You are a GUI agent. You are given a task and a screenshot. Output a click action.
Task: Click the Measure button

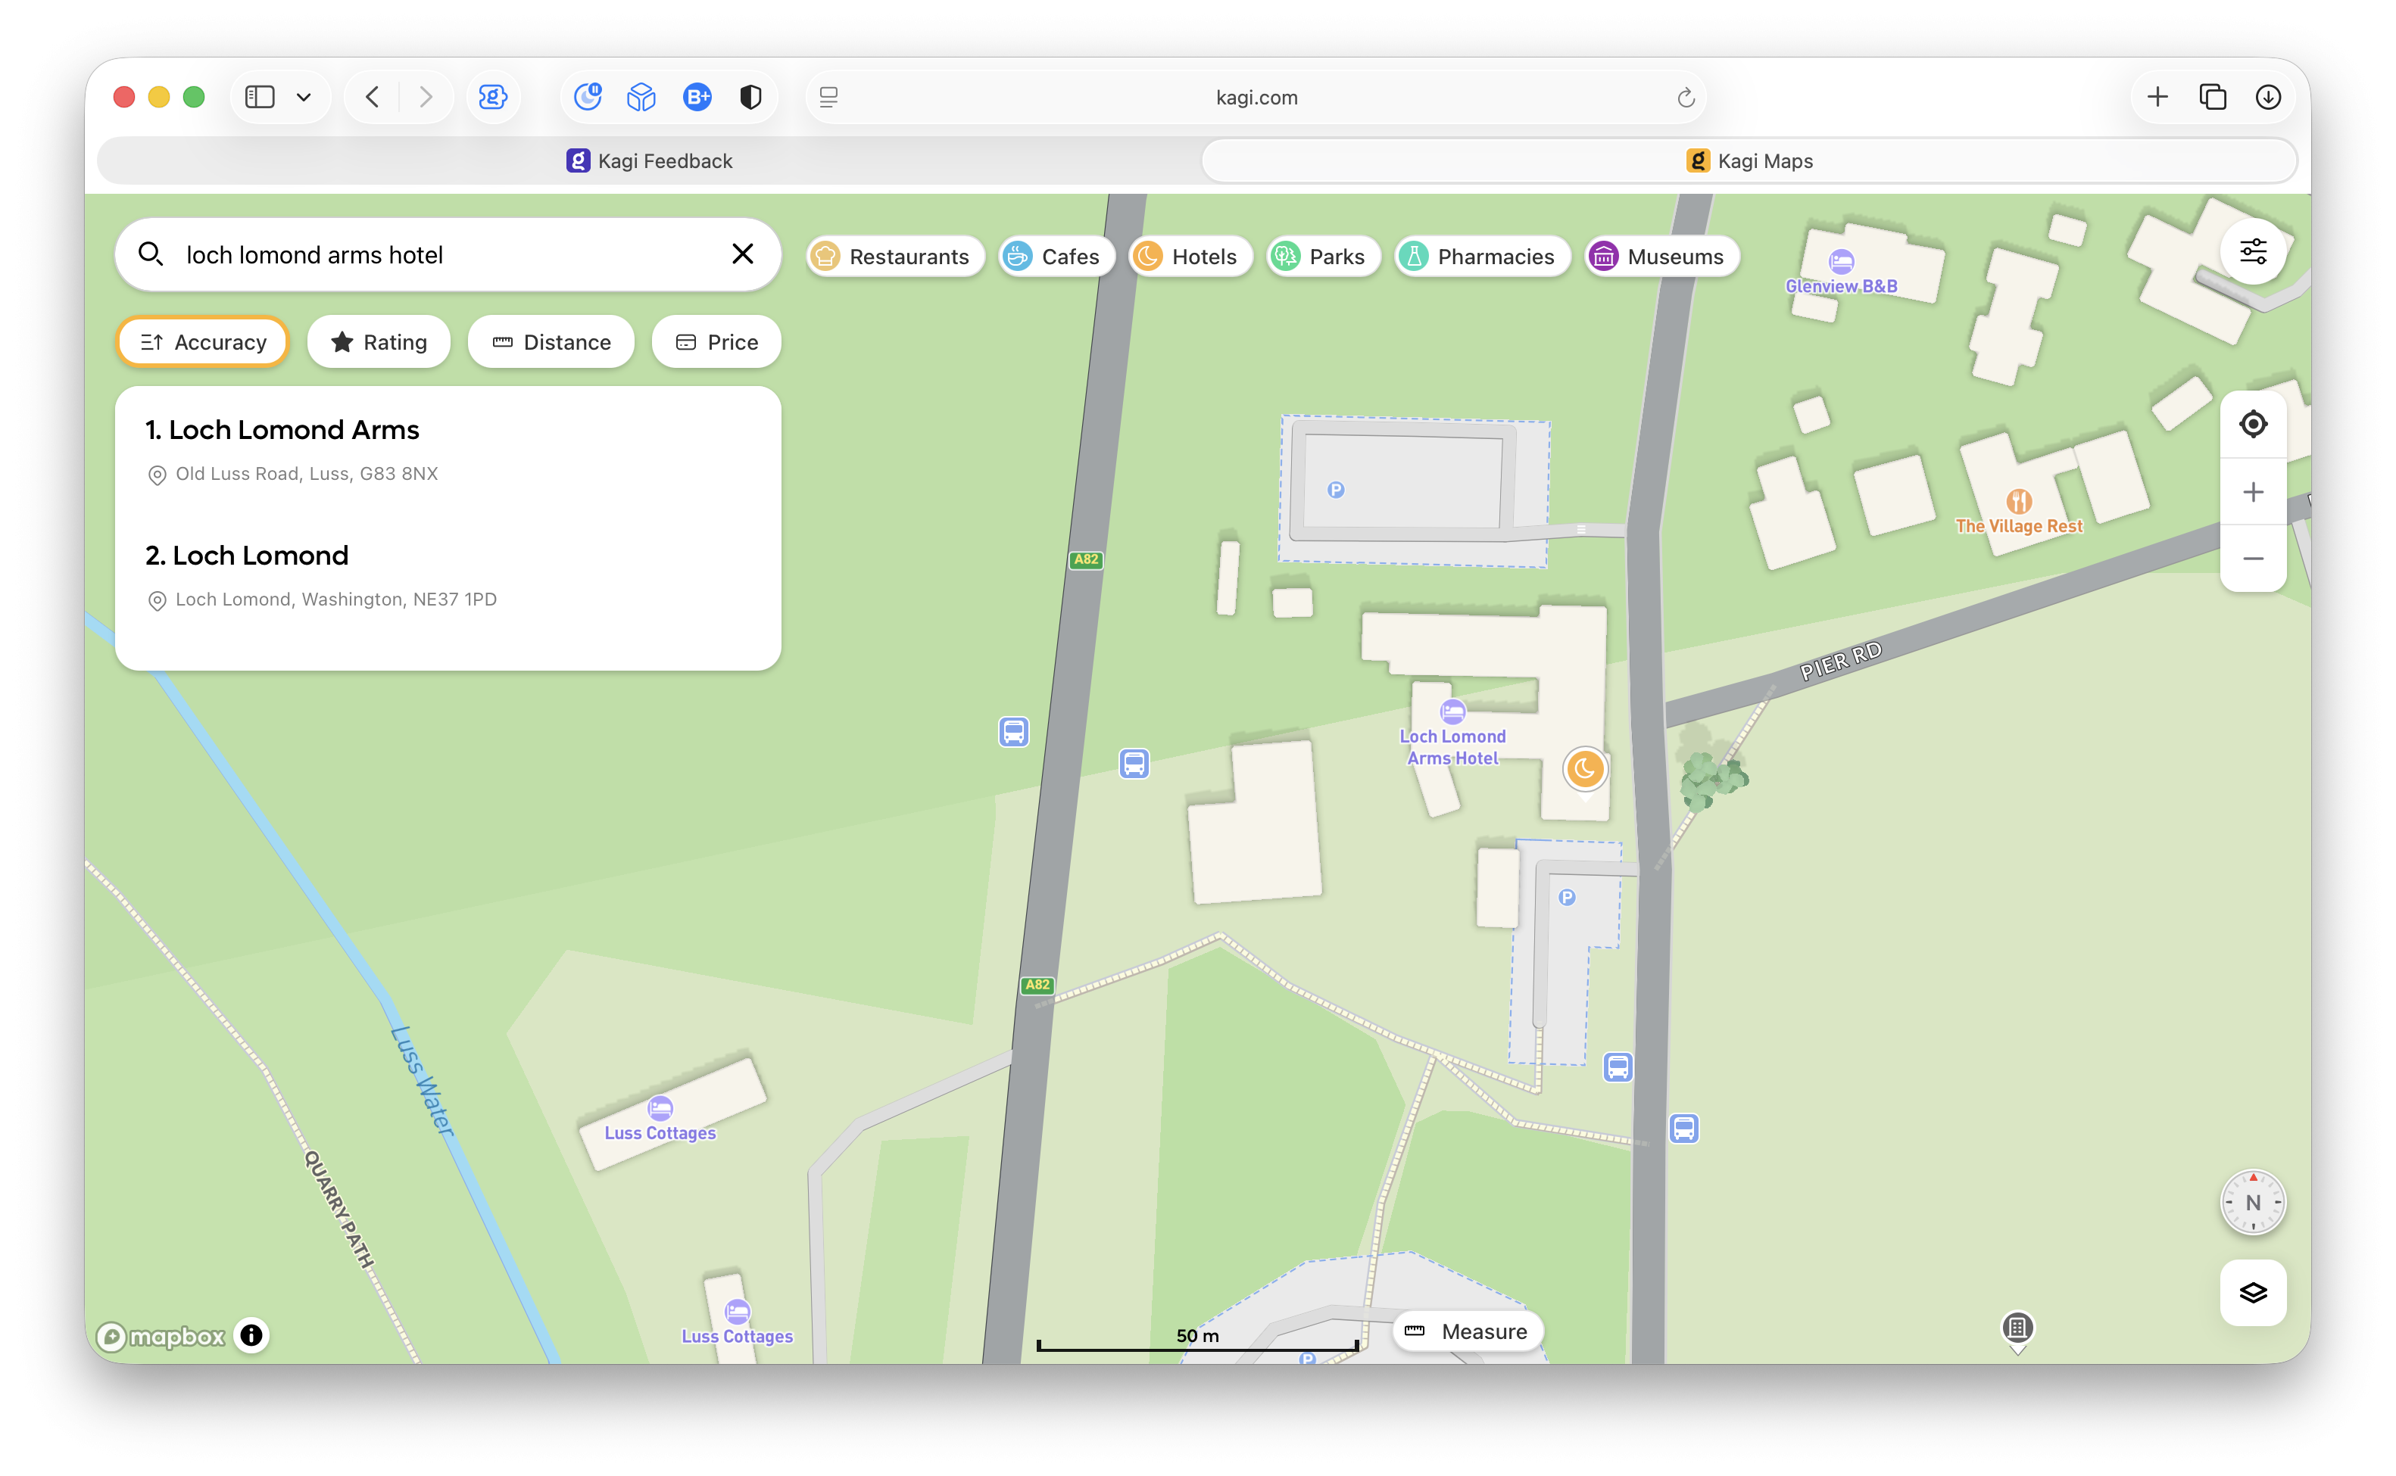point(1465,1331)
